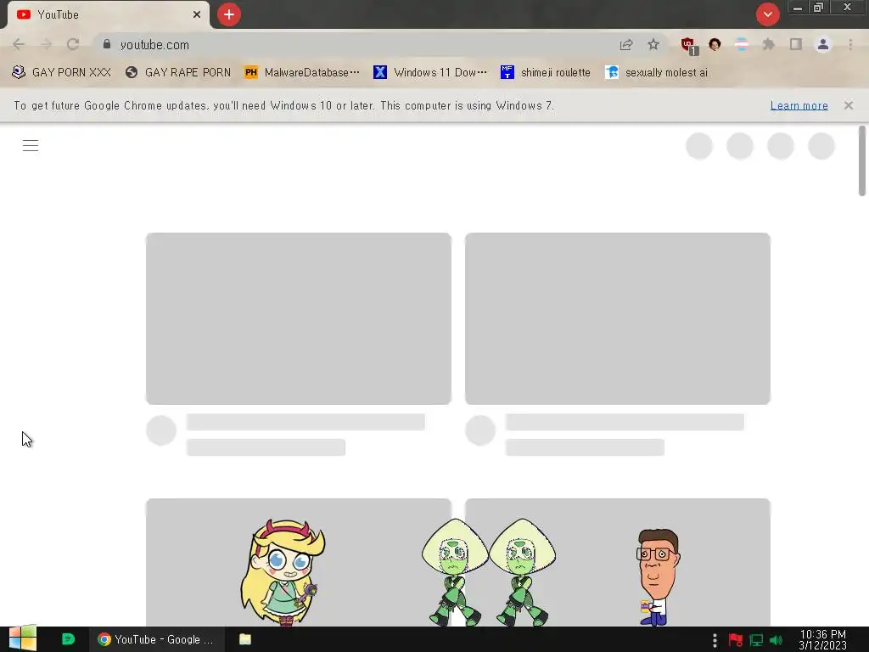Open the MalwareDatabase bookmark
Viewport: 869px width, 652px height.
[x=302, y=72]
